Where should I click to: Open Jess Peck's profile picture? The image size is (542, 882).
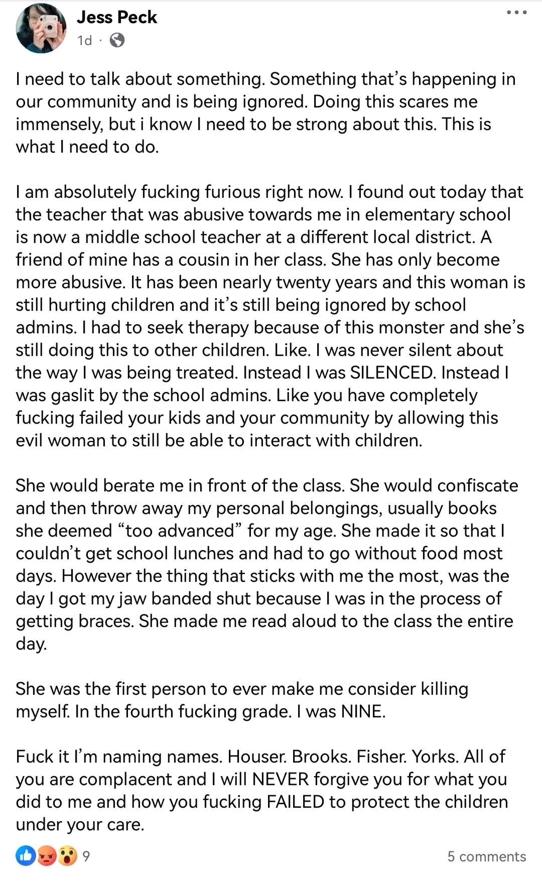click(x=41, y=28)
